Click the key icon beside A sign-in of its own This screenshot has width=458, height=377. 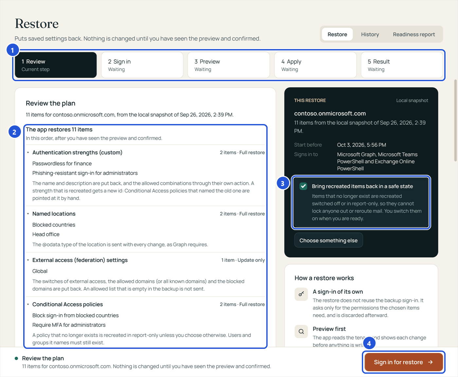point(301,294)
